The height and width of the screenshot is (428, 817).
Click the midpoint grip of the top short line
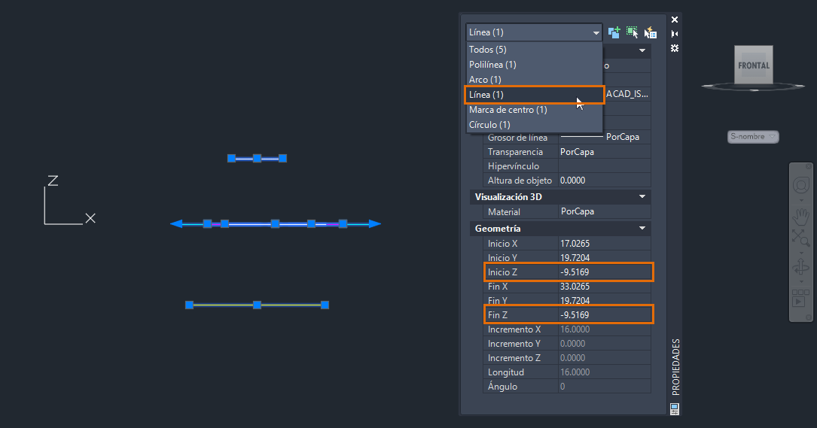pos(257,158)
